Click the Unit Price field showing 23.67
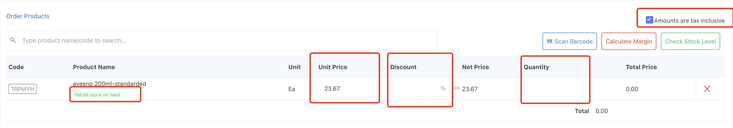The image size is (733, 128). [348, 89]
